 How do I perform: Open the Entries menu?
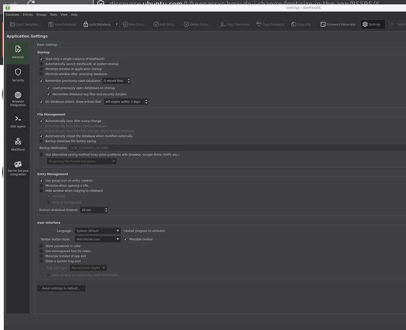(28, 15)
